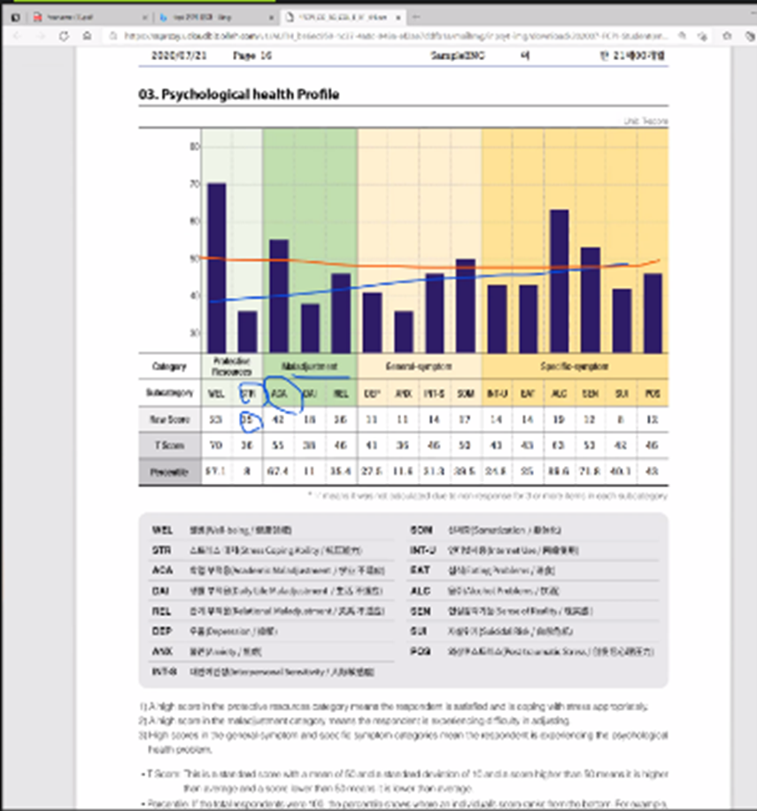
Task: Click the DEP subcategory cell in table
Action: [372, 394]
